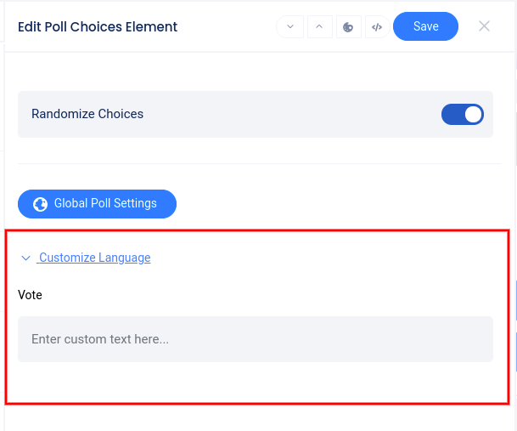The image size is (517, 431).
Task: Click the white knob of the Randomize toggle
Action: [x=474, y=114]
